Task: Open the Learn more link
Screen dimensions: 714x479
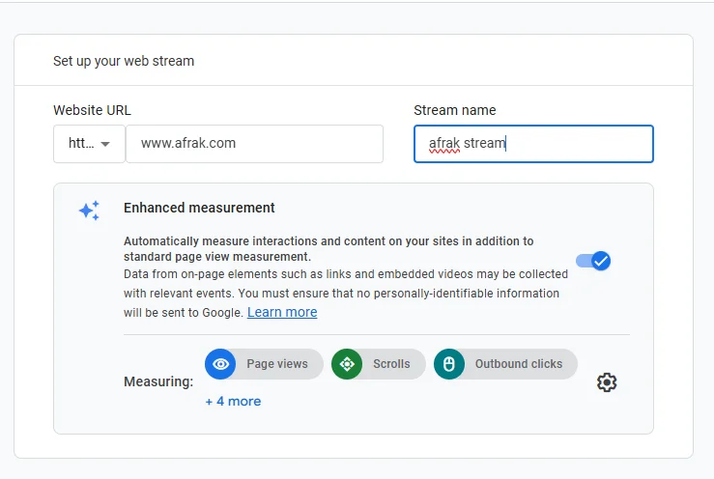Action: tap(282, 312)
